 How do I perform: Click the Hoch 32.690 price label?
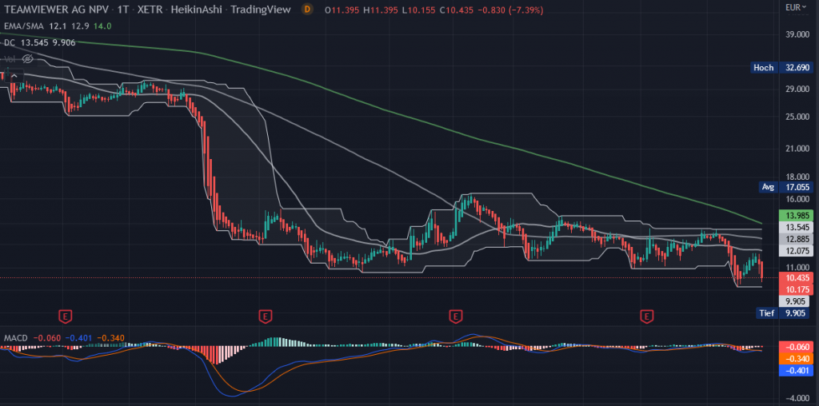[783, 67]
